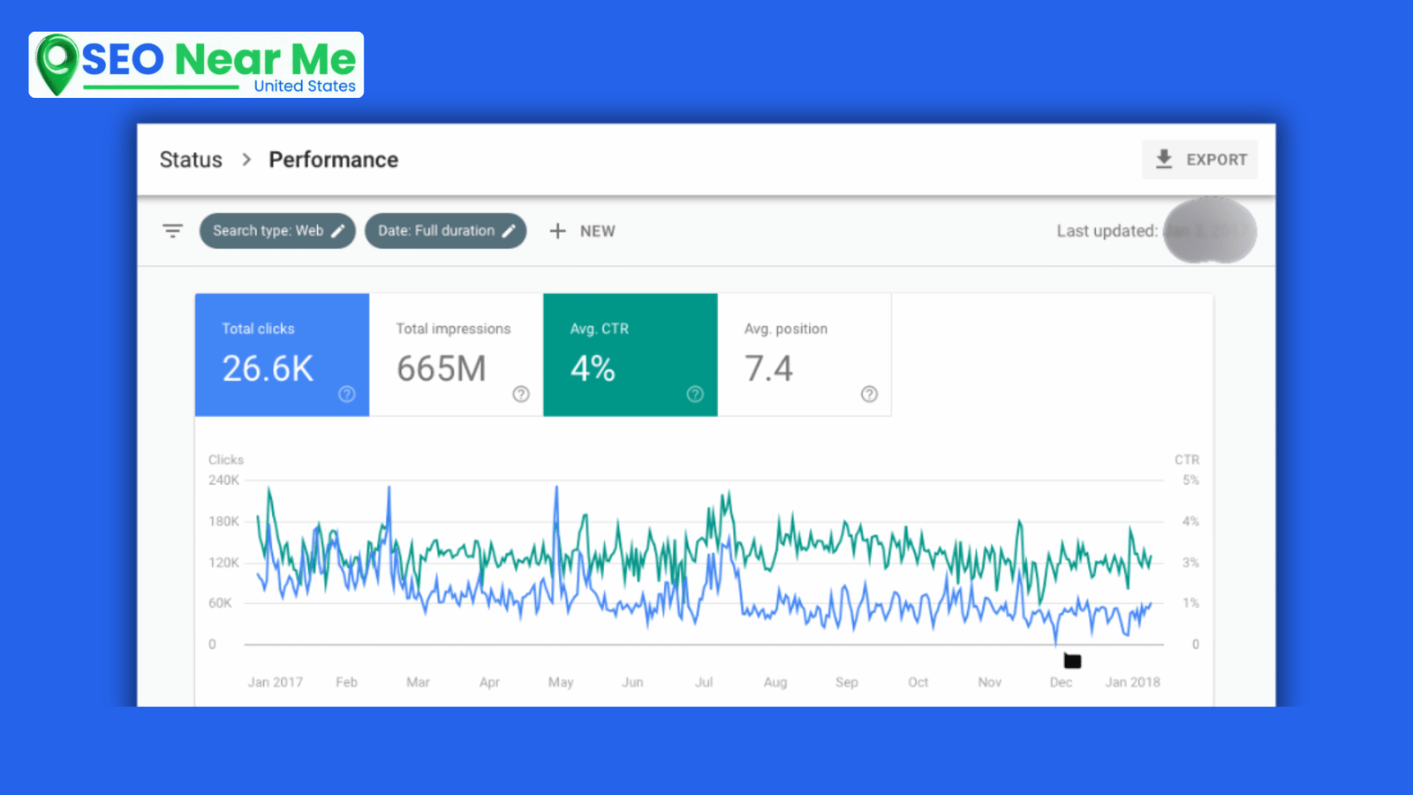Open help icon on Total clicks card
Screen dimensions: 1413x795
pos(347,394)
